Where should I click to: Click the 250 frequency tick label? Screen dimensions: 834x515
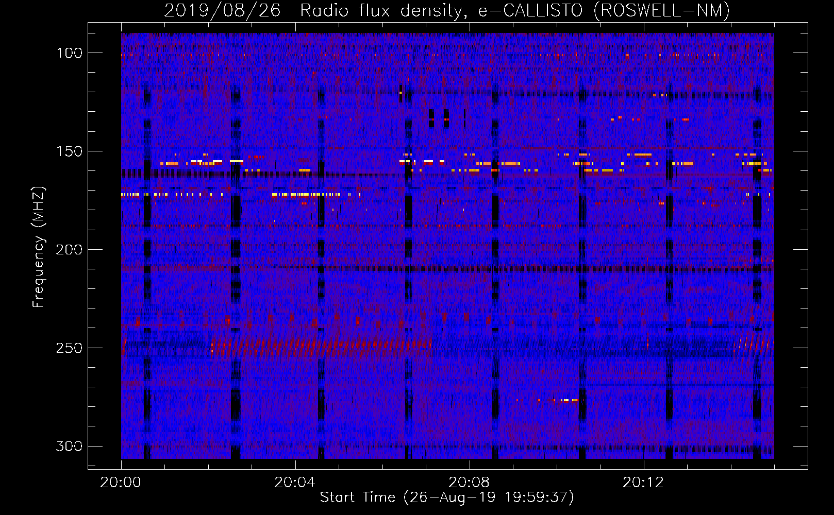point(70,348)
